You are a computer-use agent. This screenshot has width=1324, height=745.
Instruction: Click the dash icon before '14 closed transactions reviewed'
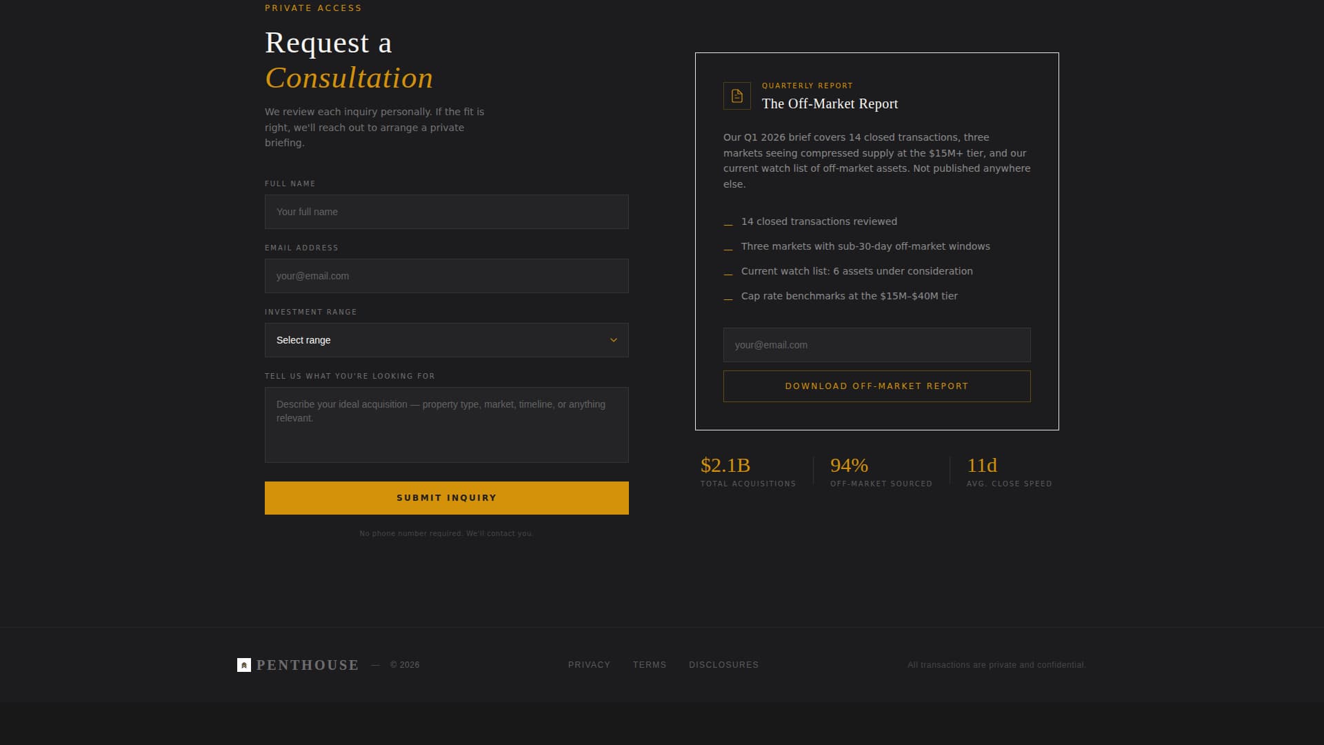click(x=728, y=222)
